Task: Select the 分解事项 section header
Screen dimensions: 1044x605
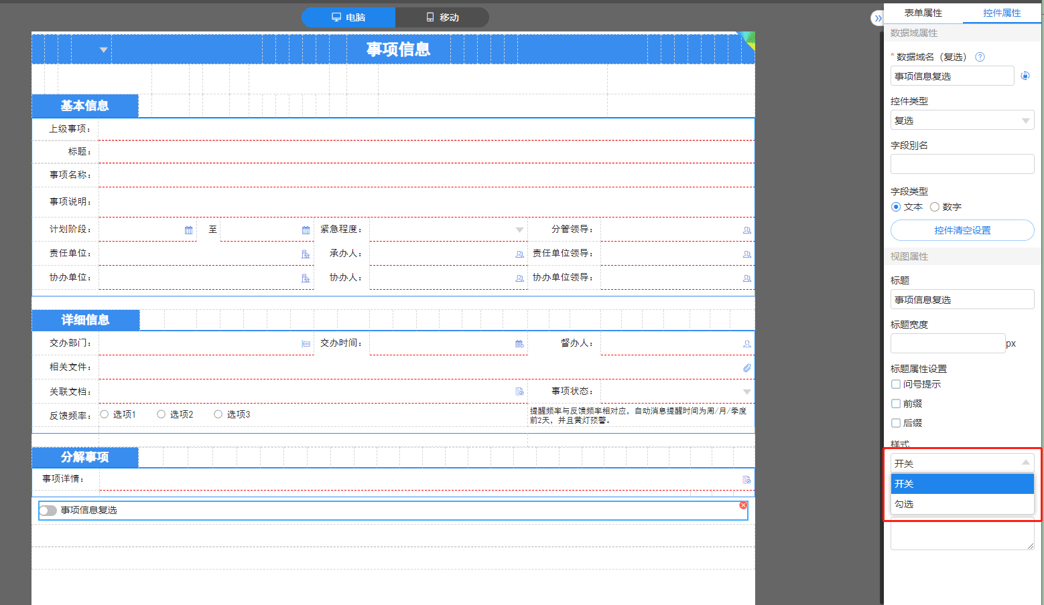Action: pyautogui.click(x=85, y=457)
